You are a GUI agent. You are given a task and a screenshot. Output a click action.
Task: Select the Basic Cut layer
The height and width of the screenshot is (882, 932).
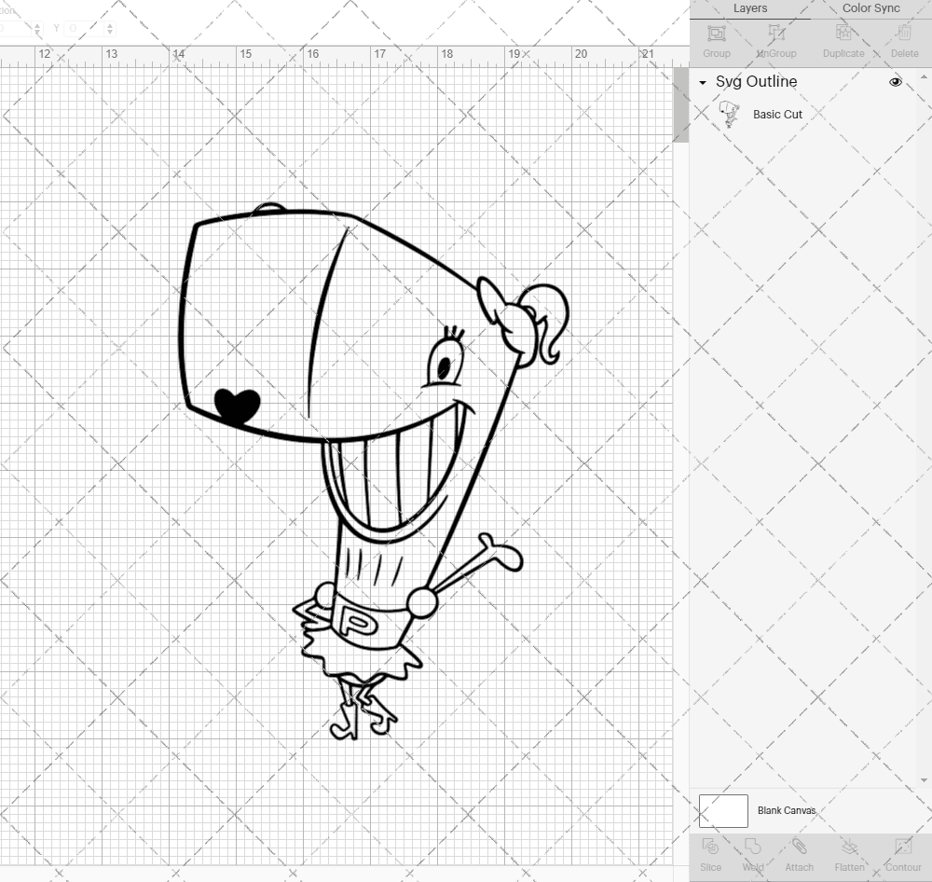click(x=775, y=114)
